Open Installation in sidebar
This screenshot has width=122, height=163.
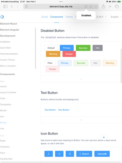point(5,42)
